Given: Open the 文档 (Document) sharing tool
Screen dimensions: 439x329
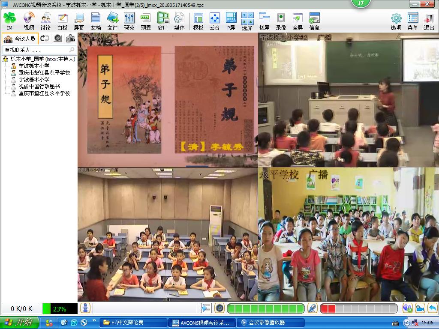Looking at the screenshot, I should (96, 21).
